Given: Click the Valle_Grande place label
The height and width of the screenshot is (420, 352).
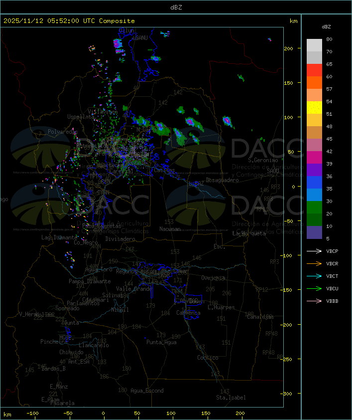Looking at the screenshot, I should coord(134,289).
